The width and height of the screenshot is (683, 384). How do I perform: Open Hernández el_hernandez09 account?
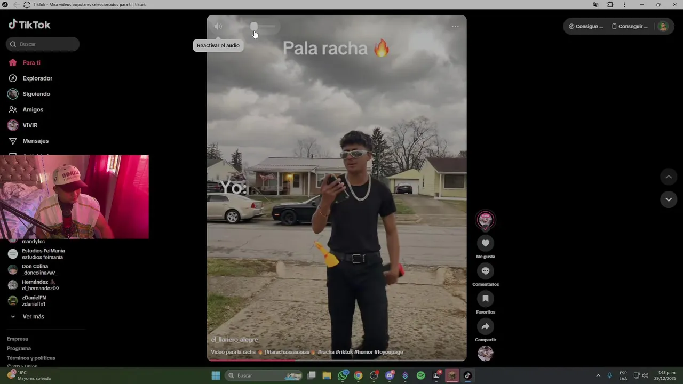coord(40,285)
